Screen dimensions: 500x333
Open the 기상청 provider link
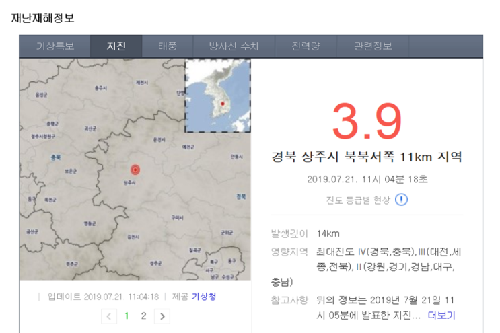[x=204, y=297]
